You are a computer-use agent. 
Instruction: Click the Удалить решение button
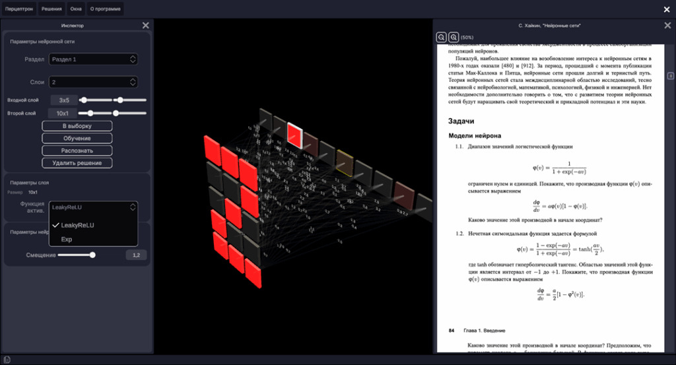(x=77, y=163)
